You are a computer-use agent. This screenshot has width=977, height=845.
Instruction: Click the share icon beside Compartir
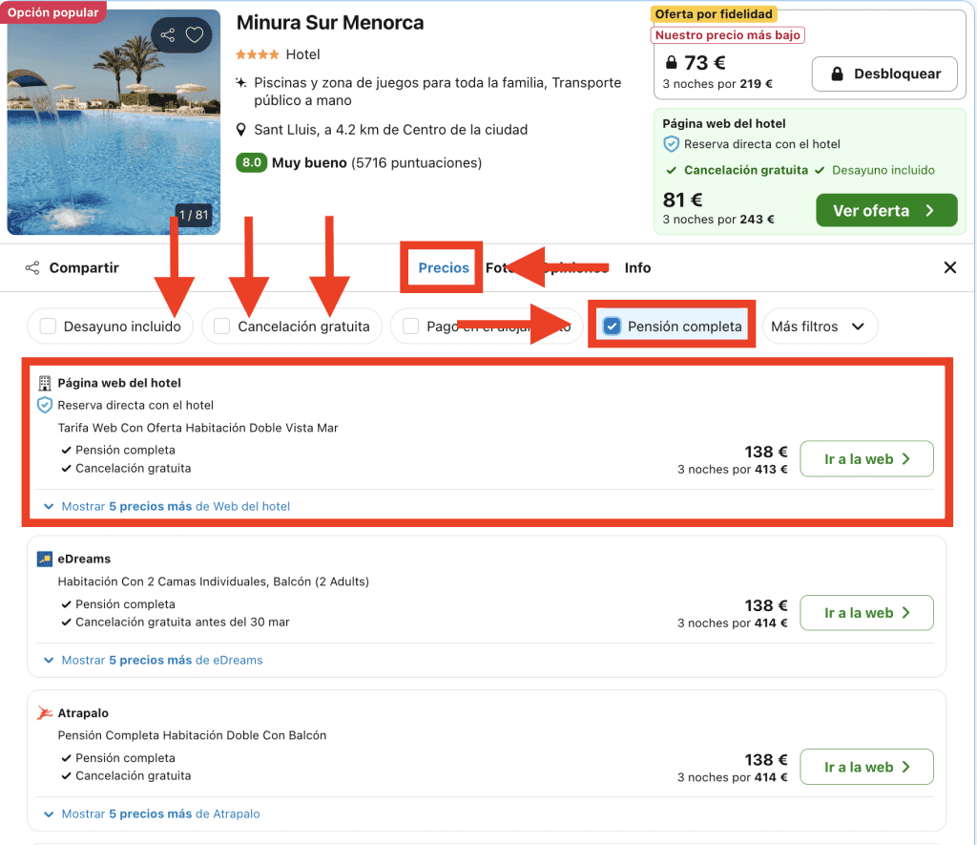32,268
